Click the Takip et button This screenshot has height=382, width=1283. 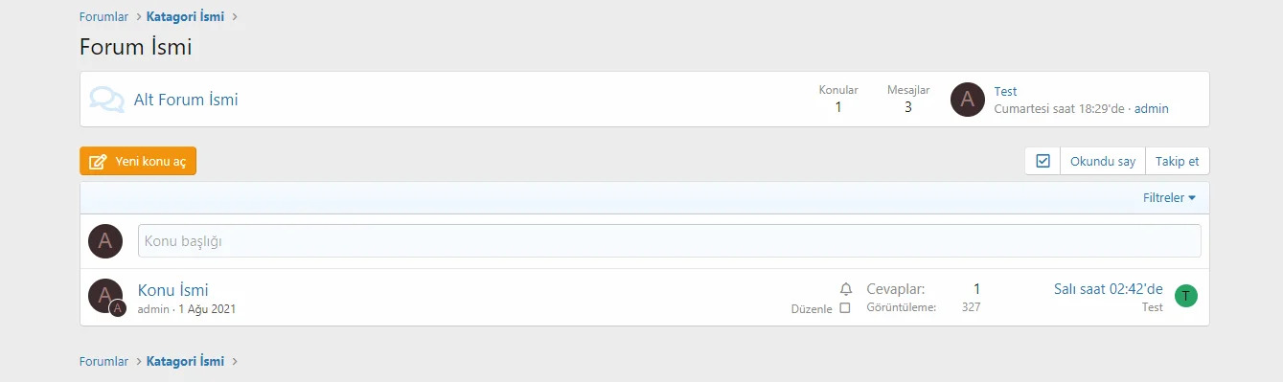[x=1178, y=161]
